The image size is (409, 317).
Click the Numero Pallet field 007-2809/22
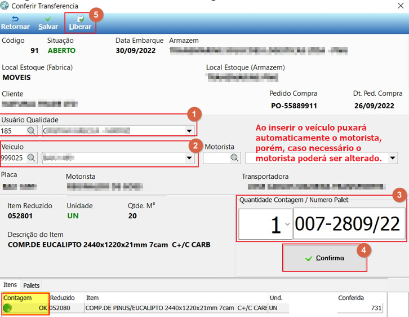(x=349, y=223)
